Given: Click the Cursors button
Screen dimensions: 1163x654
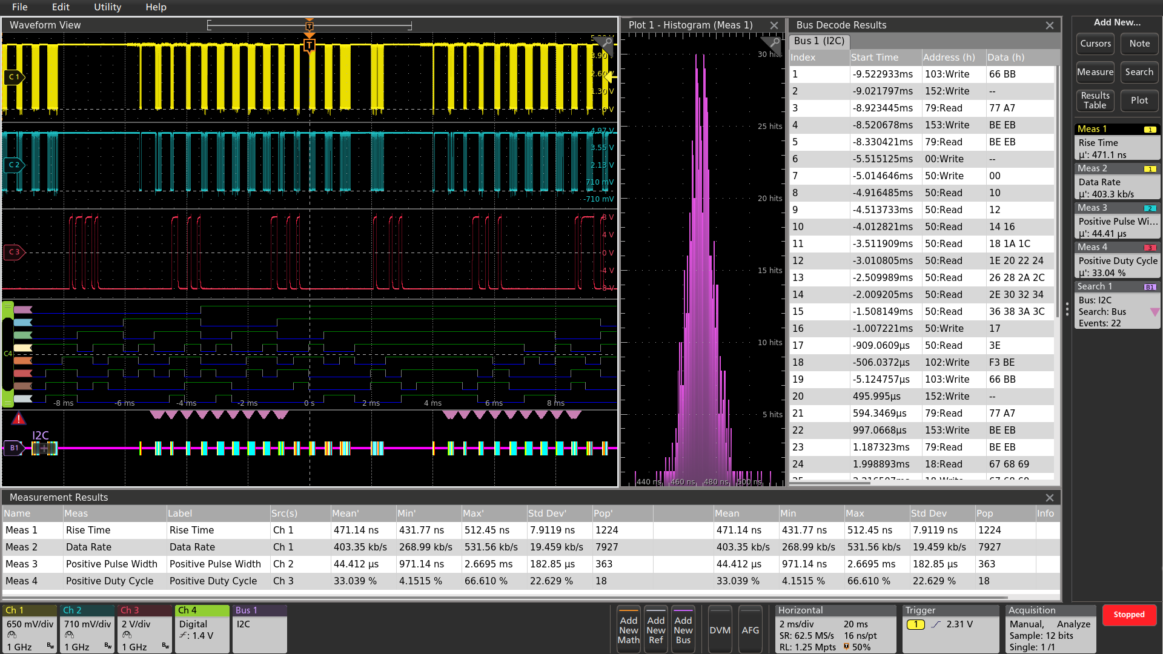Looking at the screenshot, I should 1095,44.
